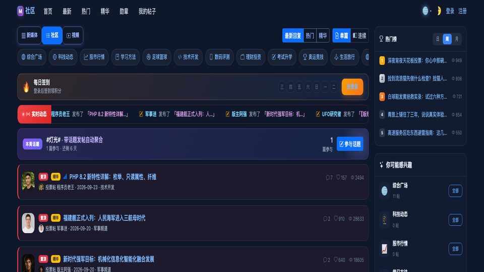
Task: Filter posts by 精华 sort button
Action: point(323,36)
